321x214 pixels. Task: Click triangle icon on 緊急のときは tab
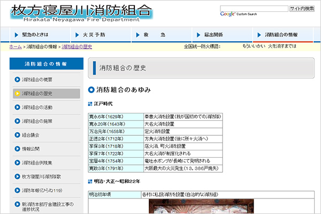[15, 34]
